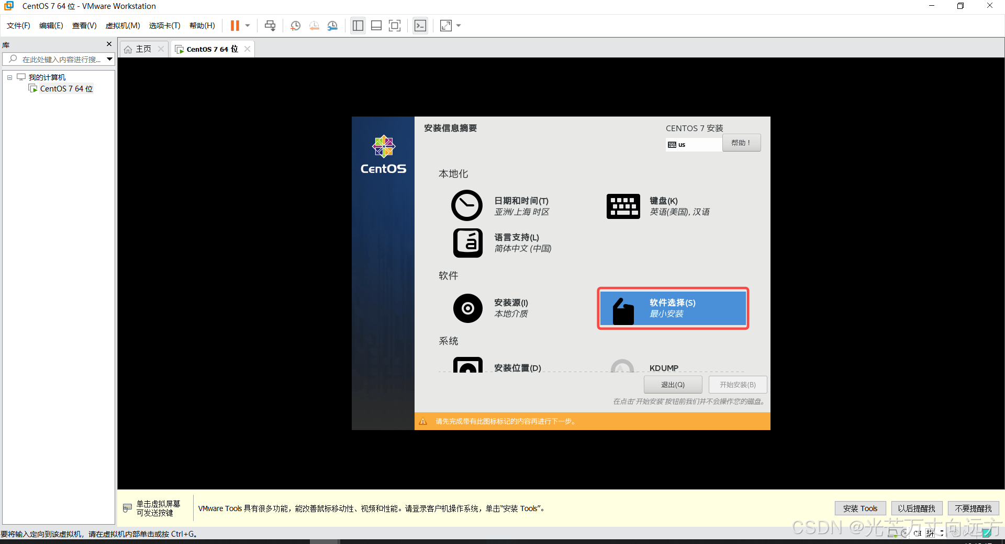
Task: Close the 主页 tab with its X
Action: click(x=161, y=49)
